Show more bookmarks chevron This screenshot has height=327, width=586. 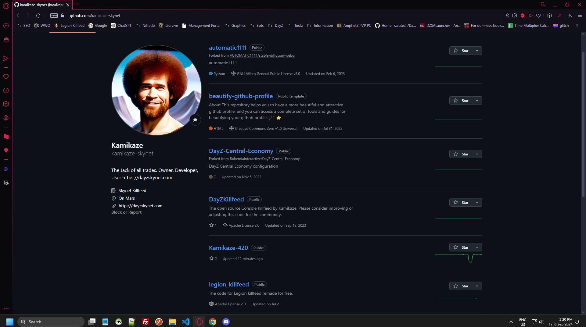(577, 26)
